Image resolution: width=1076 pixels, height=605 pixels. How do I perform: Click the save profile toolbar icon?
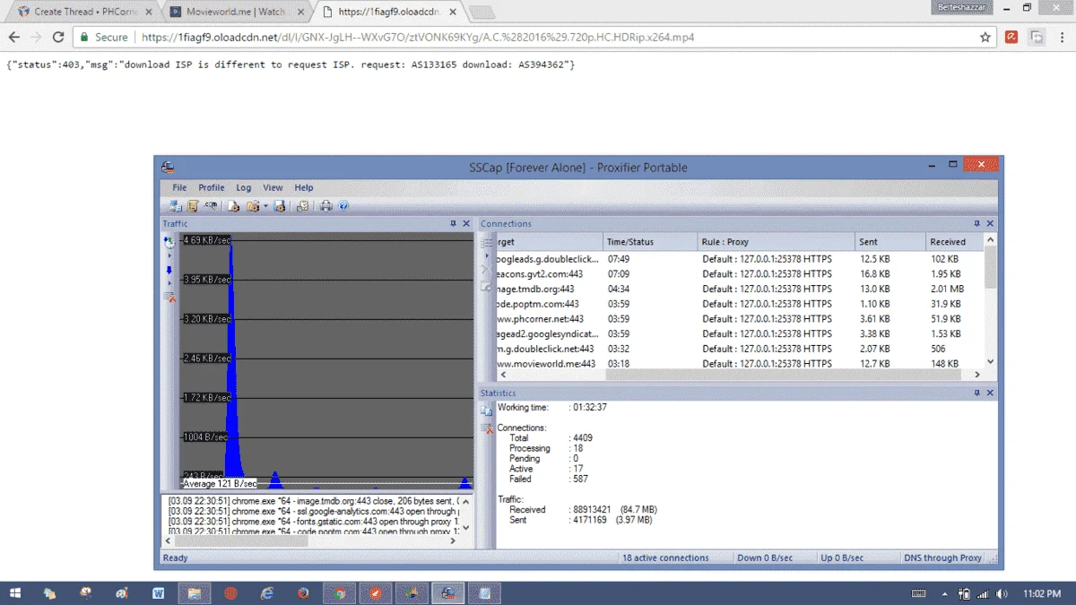(x=280, y=206)
